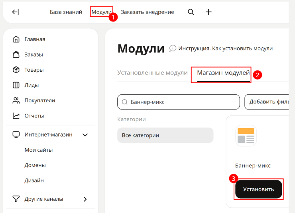The image size is (295, 213).
Task: Click the Интернет-магазин monitor icon
Action: pos(16,135)
